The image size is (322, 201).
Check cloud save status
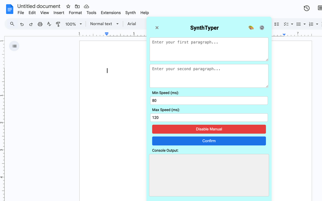[x=86, y=6]
